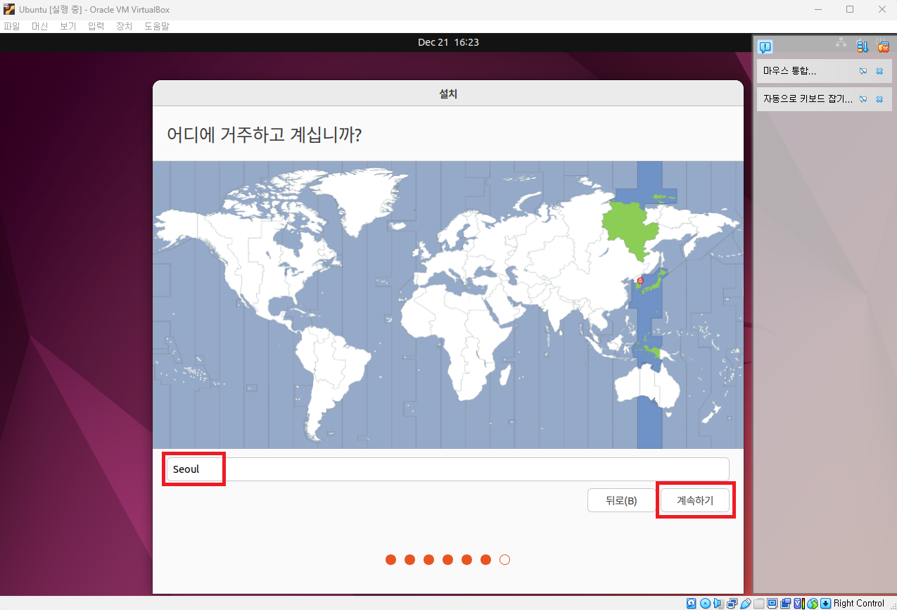Click the 계속하기 button
This screenshot has width=897, height=610.
tap(695, 500)
